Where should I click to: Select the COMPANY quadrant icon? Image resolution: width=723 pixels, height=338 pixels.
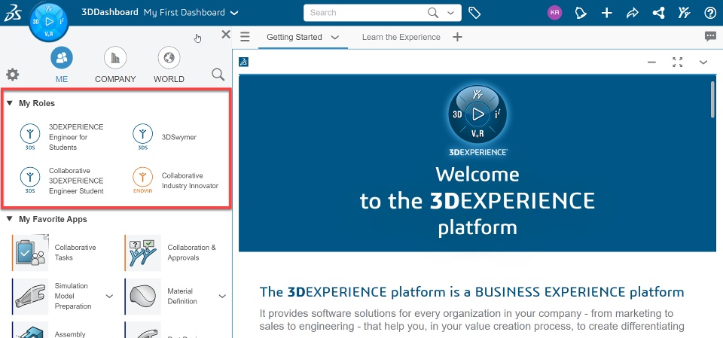115,58
